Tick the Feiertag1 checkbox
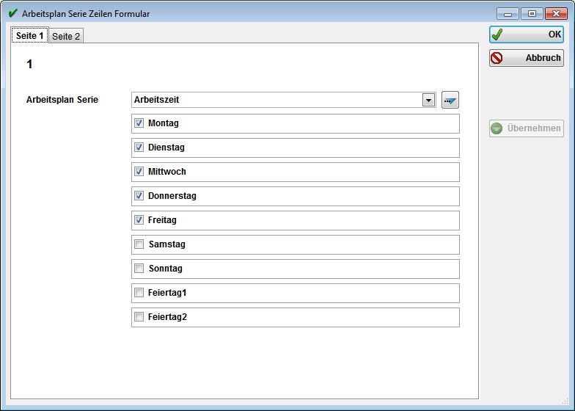Viewport: 575px width, 411px height. [139, 292]
